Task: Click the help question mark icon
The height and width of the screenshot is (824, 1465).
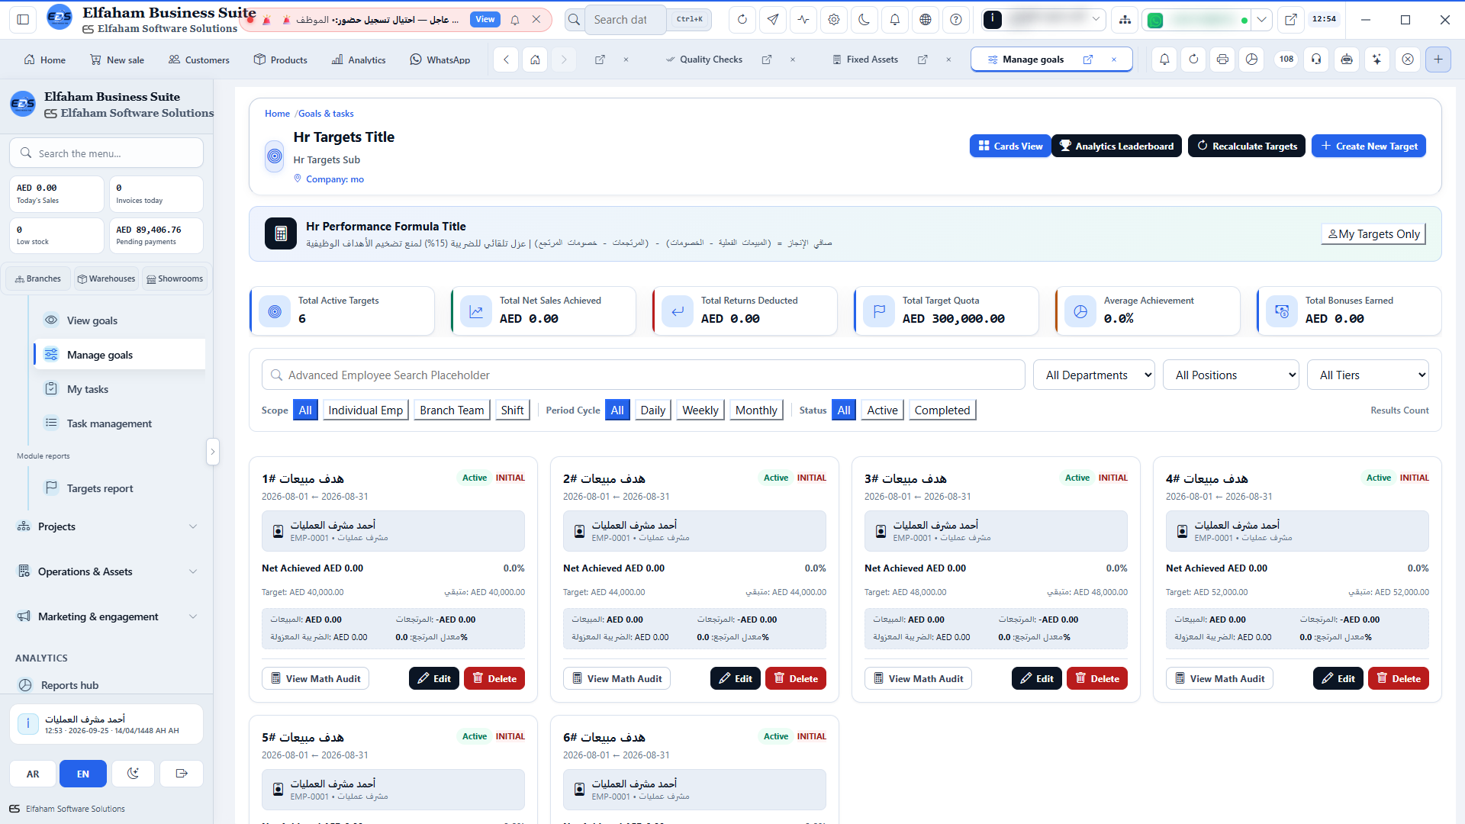Action: 956,20
